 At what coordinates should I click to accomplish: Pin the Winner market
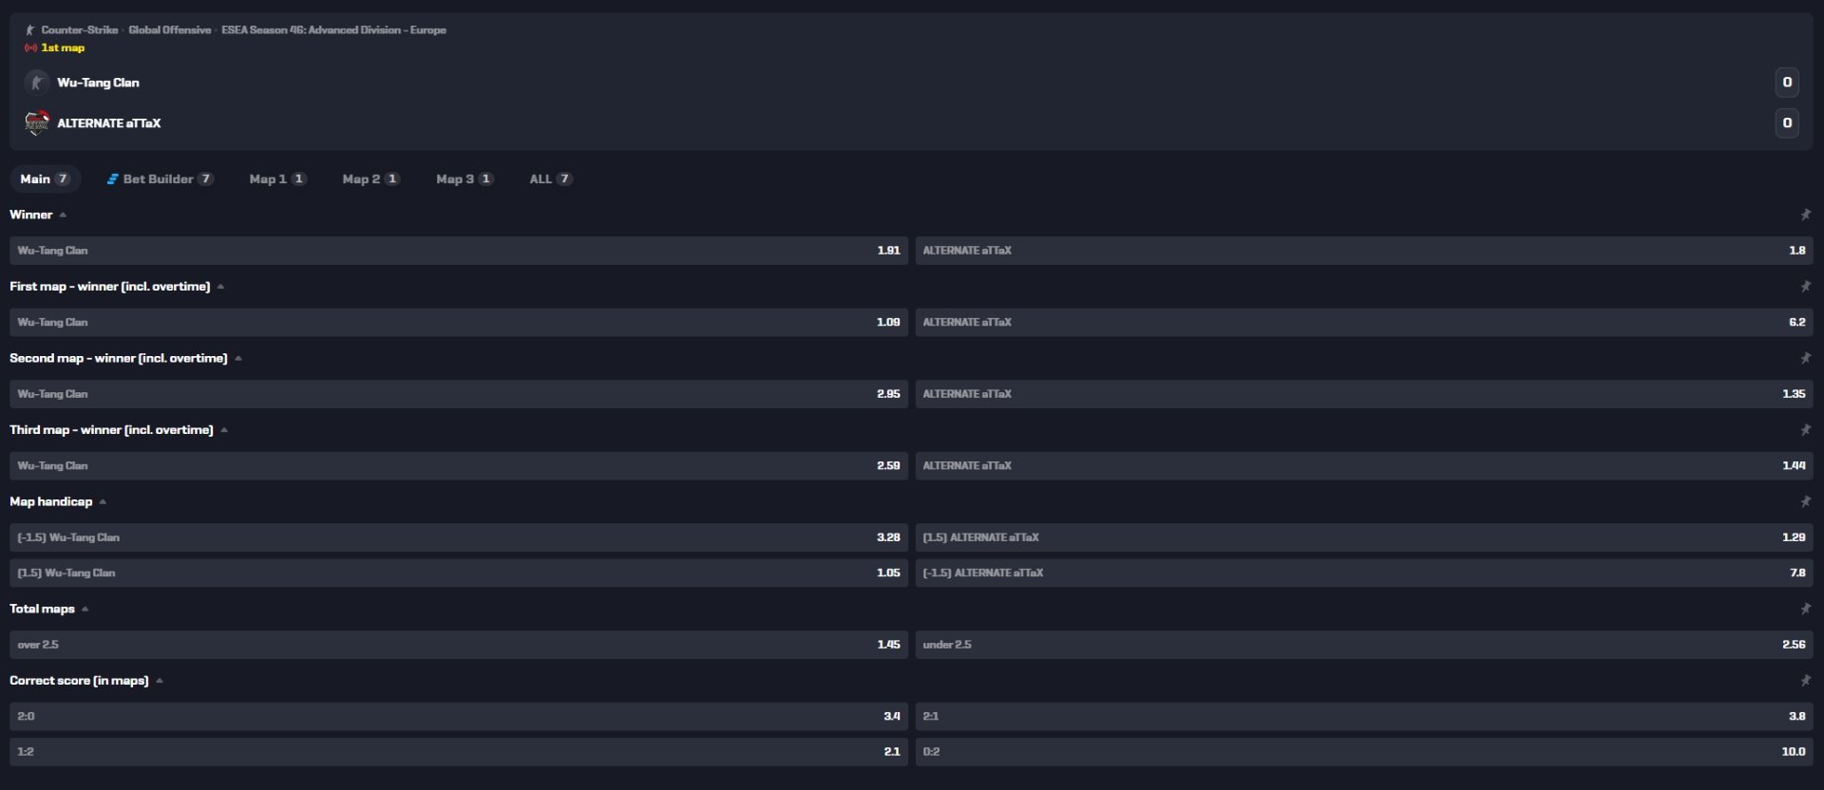pyautogui.click(x=1805, y=215)
